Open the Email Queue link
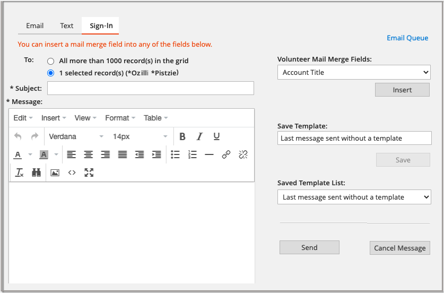 tap(407, 38)
